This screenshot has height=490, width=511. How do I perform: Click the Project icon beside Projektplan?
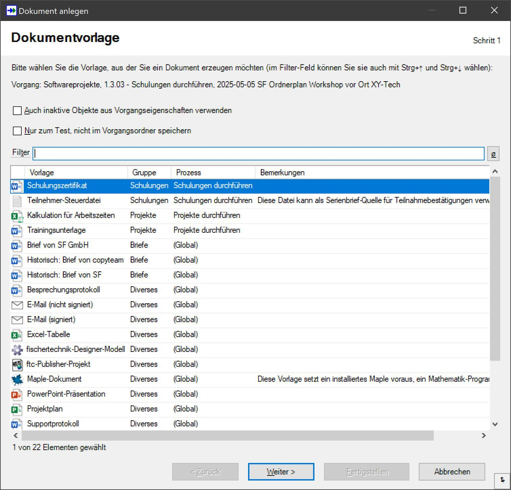point(17,409)
